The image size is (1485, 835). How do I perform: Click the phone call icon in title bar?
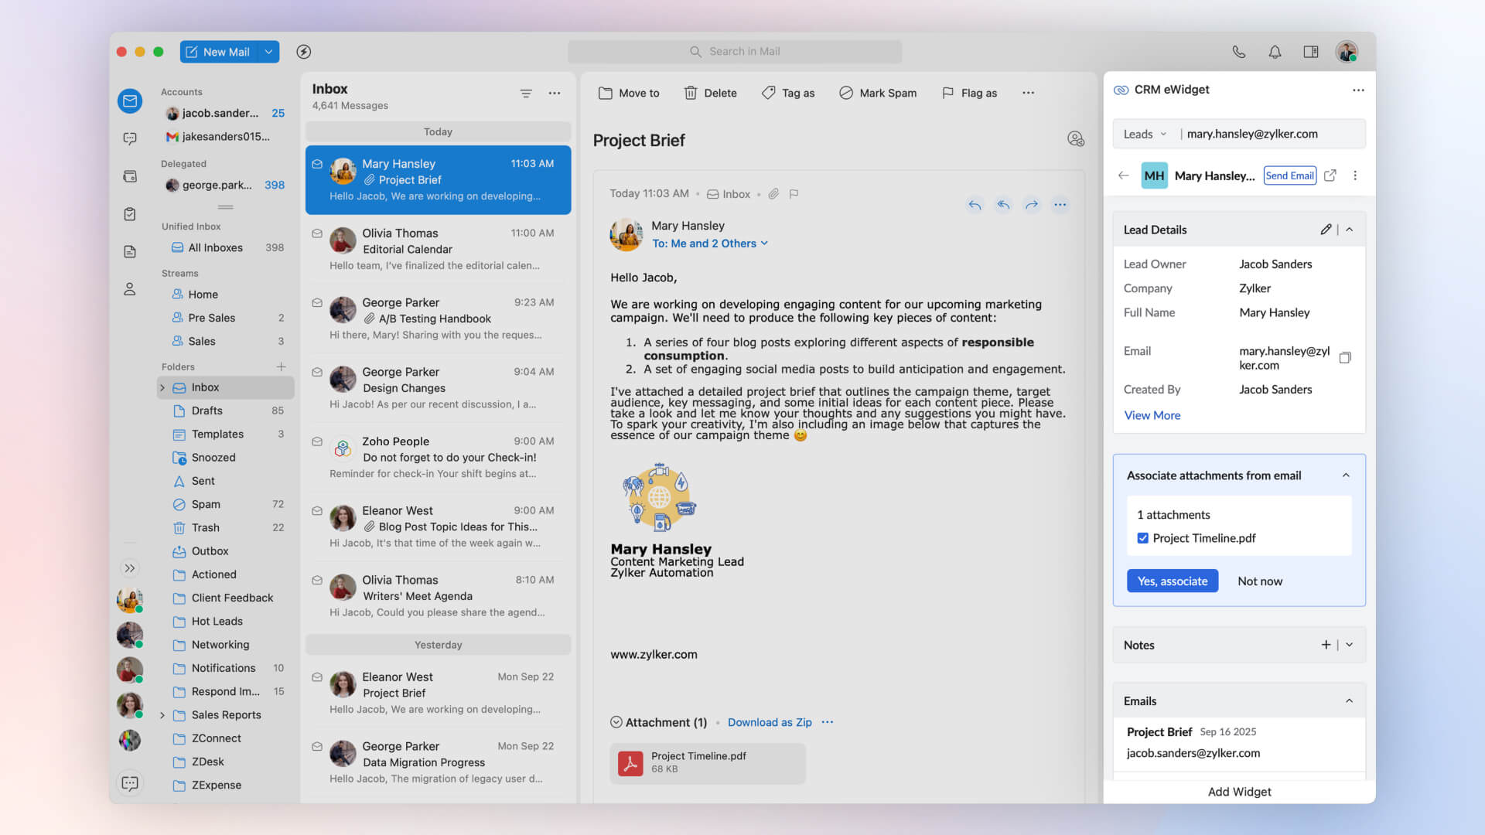[1238, 52]
